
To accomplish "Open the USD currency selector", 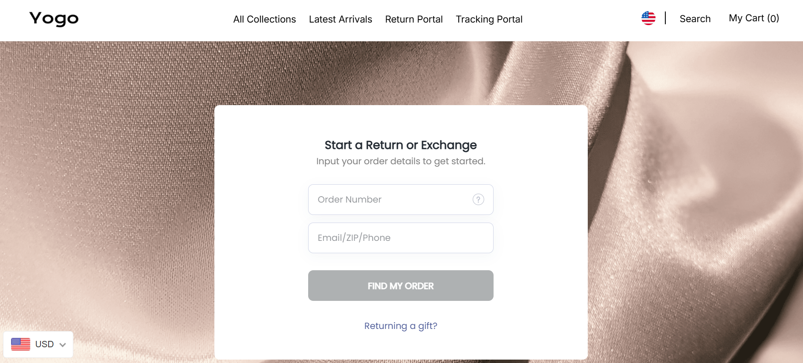I will [38, 344].
